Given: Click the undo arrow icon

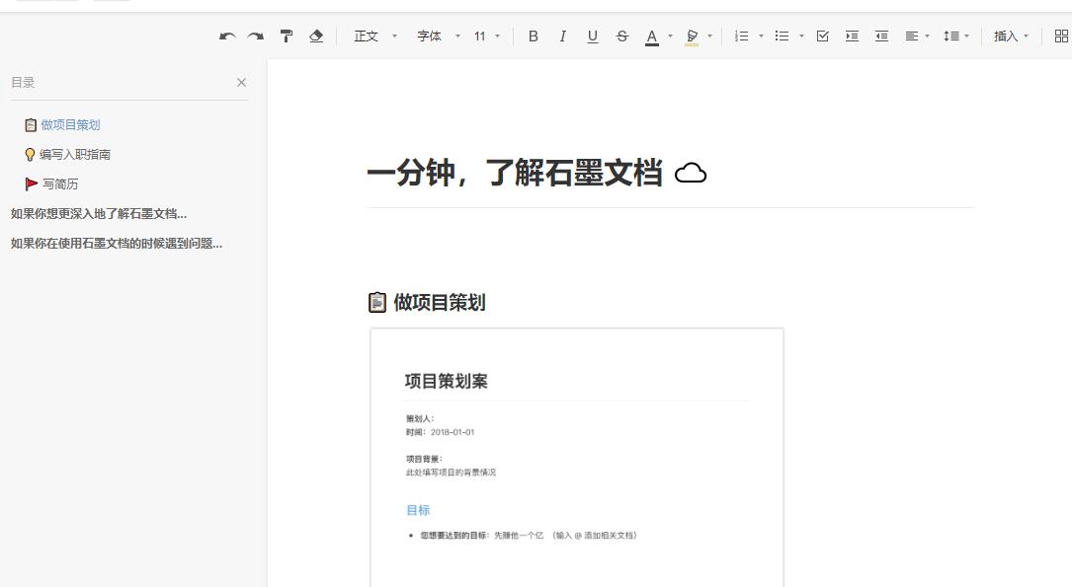Looking at the screenshot, I should click(227, 37).
